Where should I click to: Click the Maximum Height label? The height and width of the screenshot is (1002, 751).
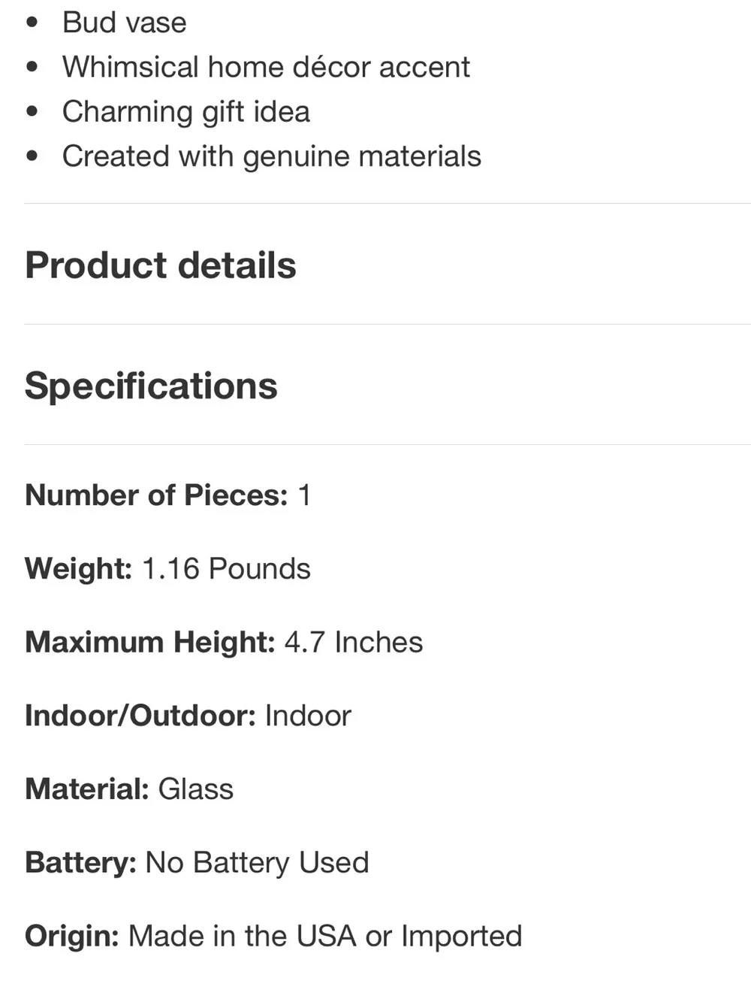tap(150, 643)
